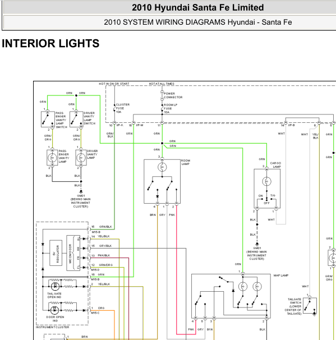Click the door open indicator LED symbol
This screenshot has height=340, width=336.
pyautogui.click(x=54, y=310)
